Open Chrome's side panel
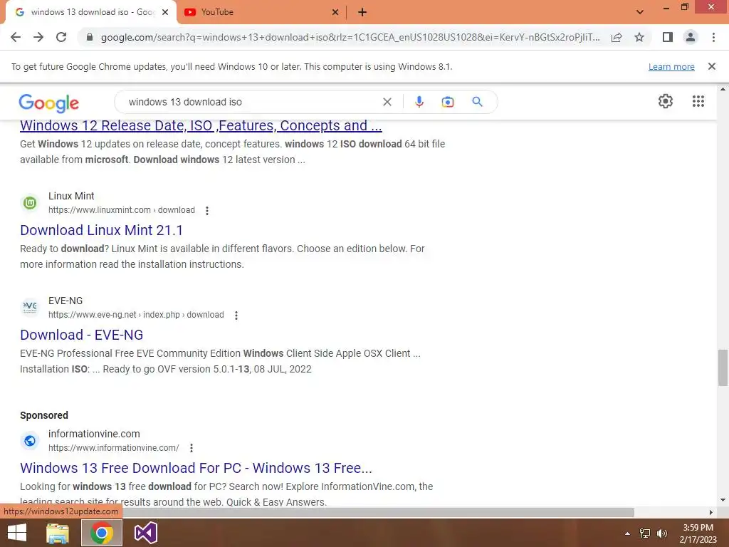This screenshot has height=547, width=729. (x=668, y=37)
